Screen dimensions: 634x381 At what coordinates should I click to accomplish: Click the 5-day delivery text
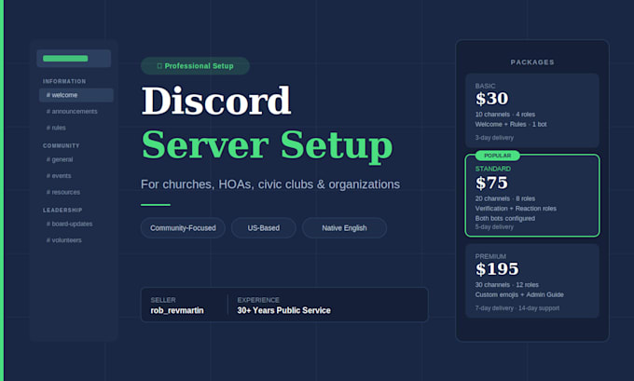[494, 226]
